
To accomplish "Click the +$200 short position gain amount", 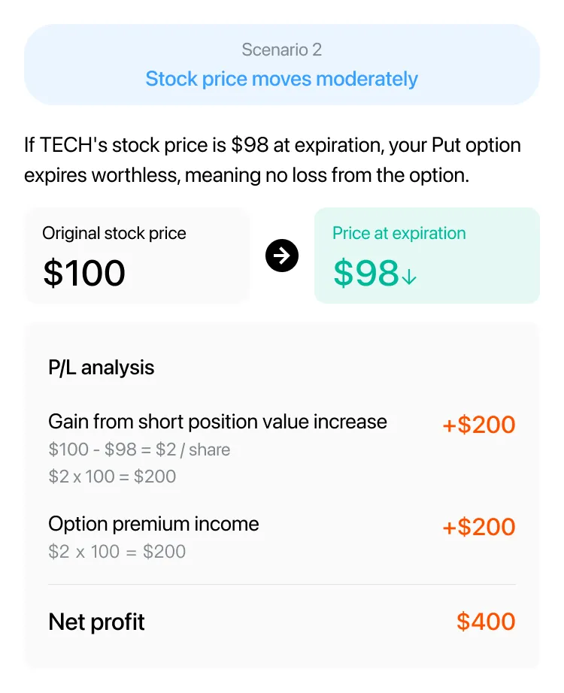I will coord(479,424).
